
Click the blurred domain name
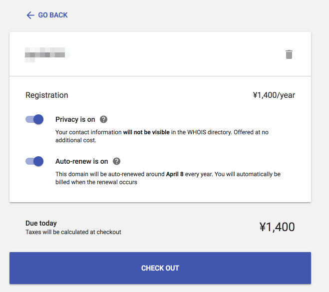(x=47, y=55)
